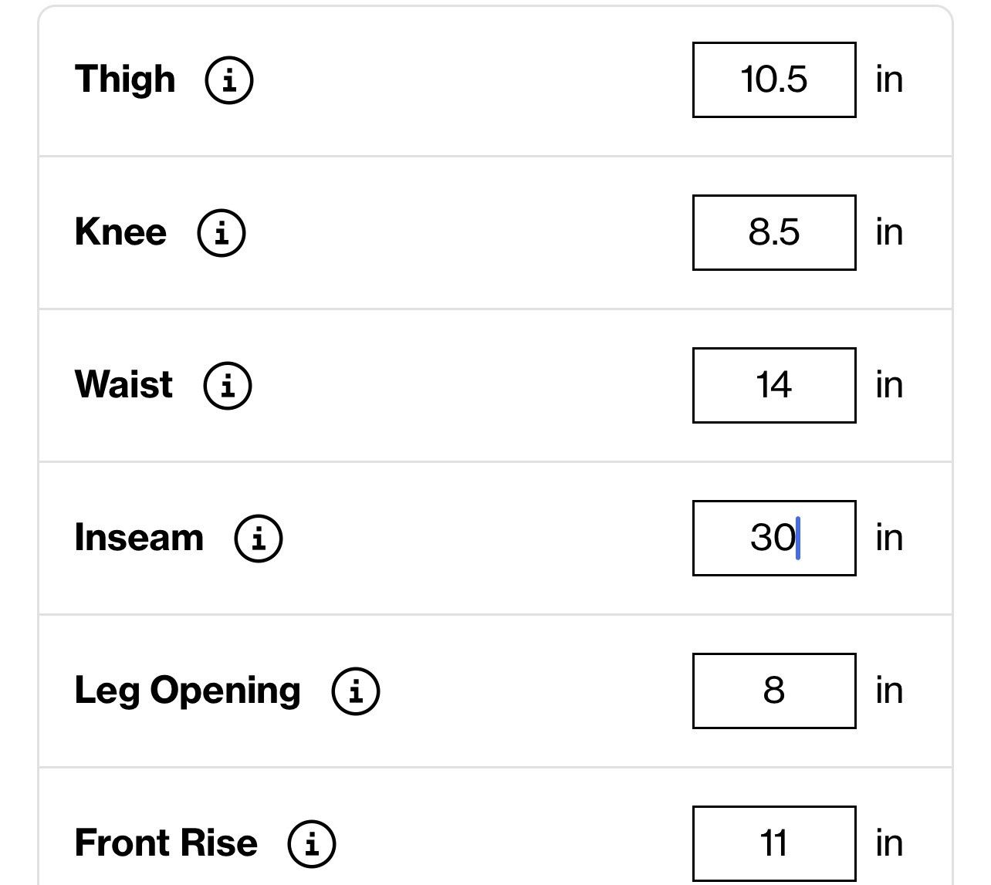Click the Thigh label text
Viewport: 991px width, 885px height.
pyautogui.click(x=125, y=79)
